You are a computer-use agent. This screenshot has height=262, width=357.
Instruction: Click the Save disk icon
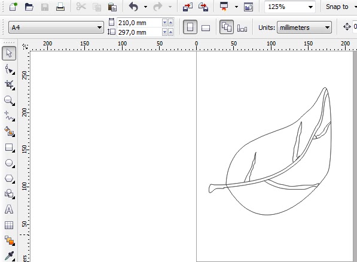(45, 7)
